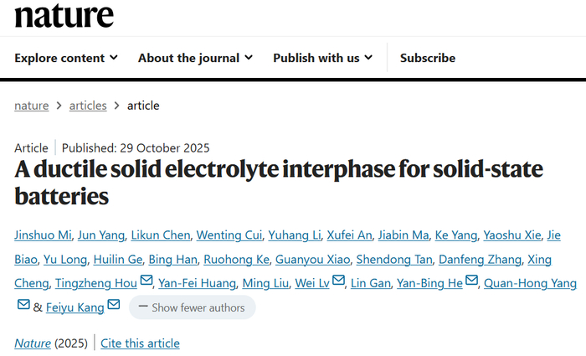Open author Feiyu Kang's details
Viewport: 586px width, 356px height.
tap(75, 307)
